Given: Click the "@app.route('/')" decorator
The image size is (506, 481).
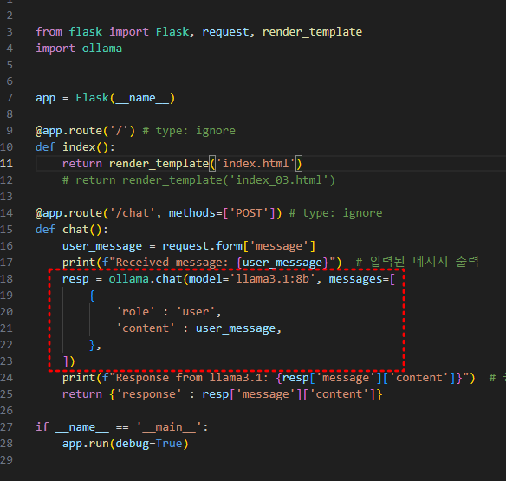Looking at the screenshot, I should pos(85,130).
